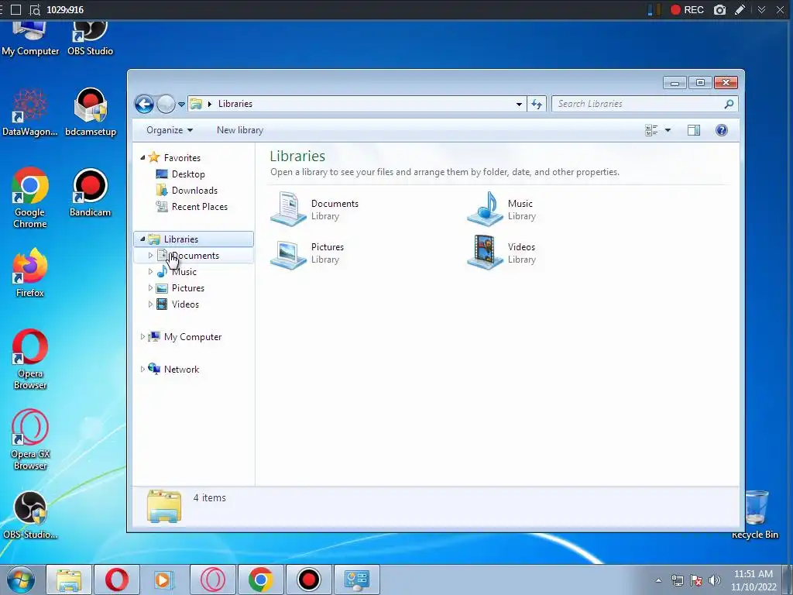This screenshot has height=595, width=793.
Task: Collapse the Libraries tree node
Action: (x=142, y=239)
